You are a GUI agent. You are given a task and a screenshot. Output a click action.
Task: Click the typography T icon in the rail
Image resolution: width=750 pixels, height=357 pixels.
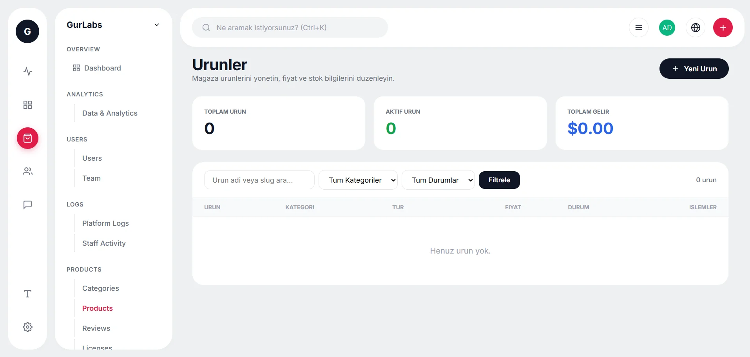pyautogui.click(x=27, y=294)
